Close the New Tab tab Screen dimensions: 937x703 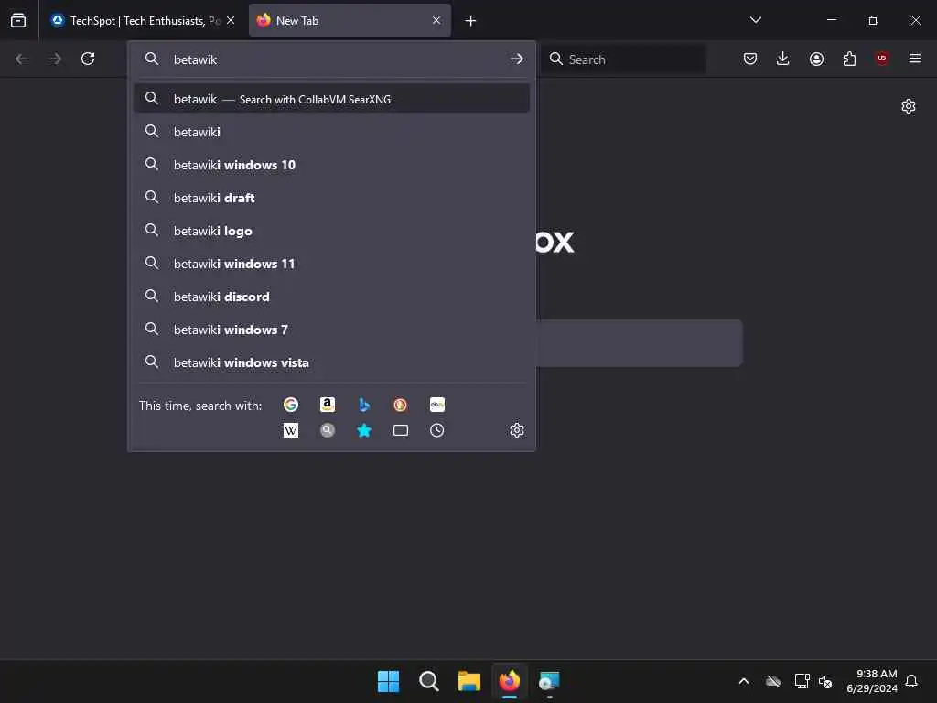coord(436,20)
